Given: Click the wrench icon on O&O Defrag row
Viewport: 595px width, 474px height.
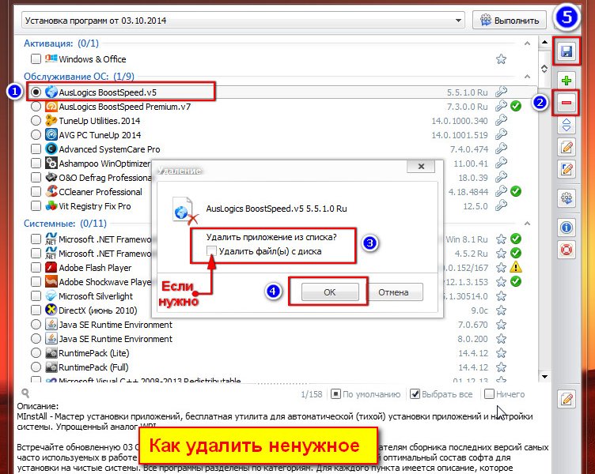Looking at the screenshot, I should [502, 177].
